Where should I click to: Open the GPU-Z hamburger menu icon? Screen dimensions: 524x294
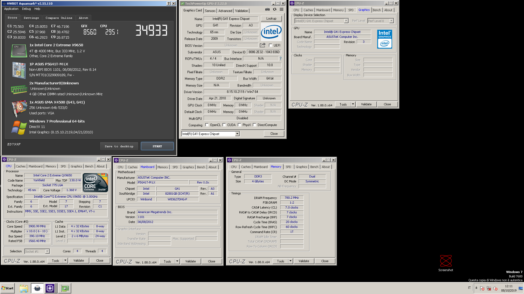[x=281, y=10]
